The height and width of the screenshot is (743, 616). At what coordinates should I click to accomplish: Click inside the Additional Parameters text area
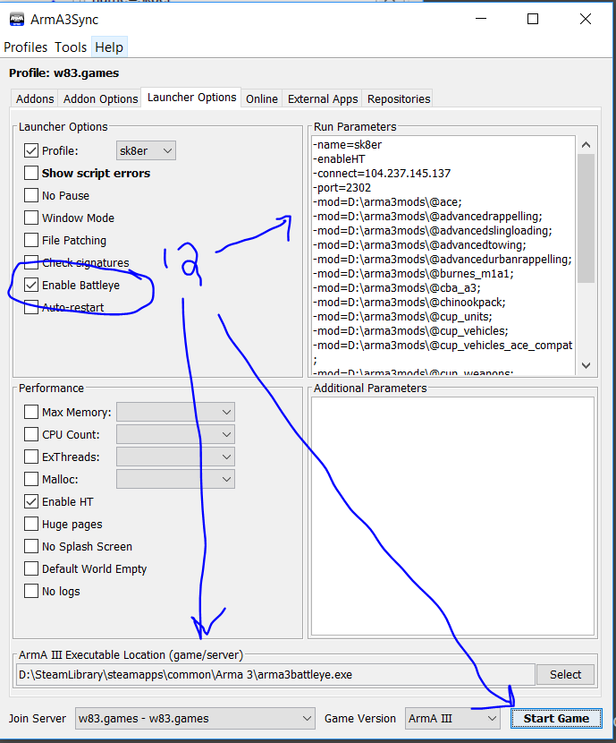tap(452, 516)
